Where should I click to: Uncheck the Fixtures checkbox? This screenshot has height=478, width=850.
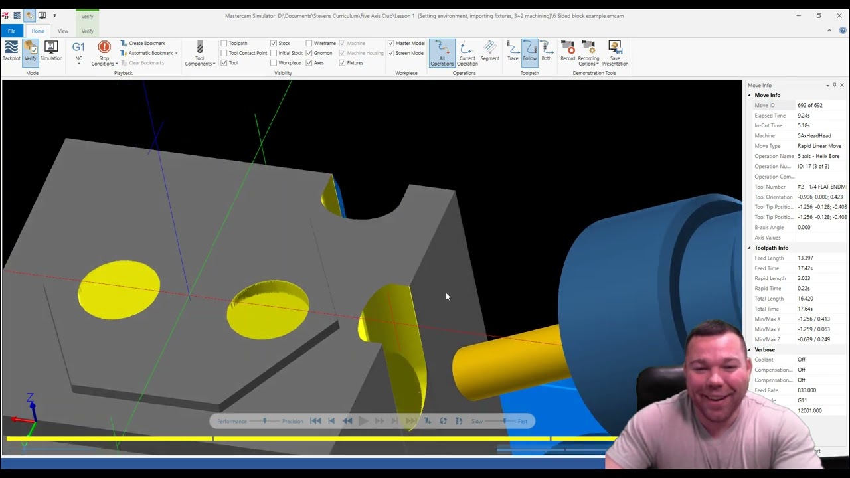click(342, 63)
